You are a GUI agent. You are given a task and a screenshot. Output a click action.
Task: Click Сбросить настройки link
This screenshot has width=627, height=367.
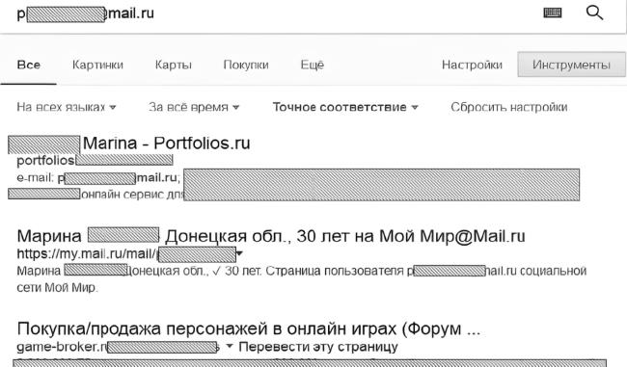pos(509,107)
